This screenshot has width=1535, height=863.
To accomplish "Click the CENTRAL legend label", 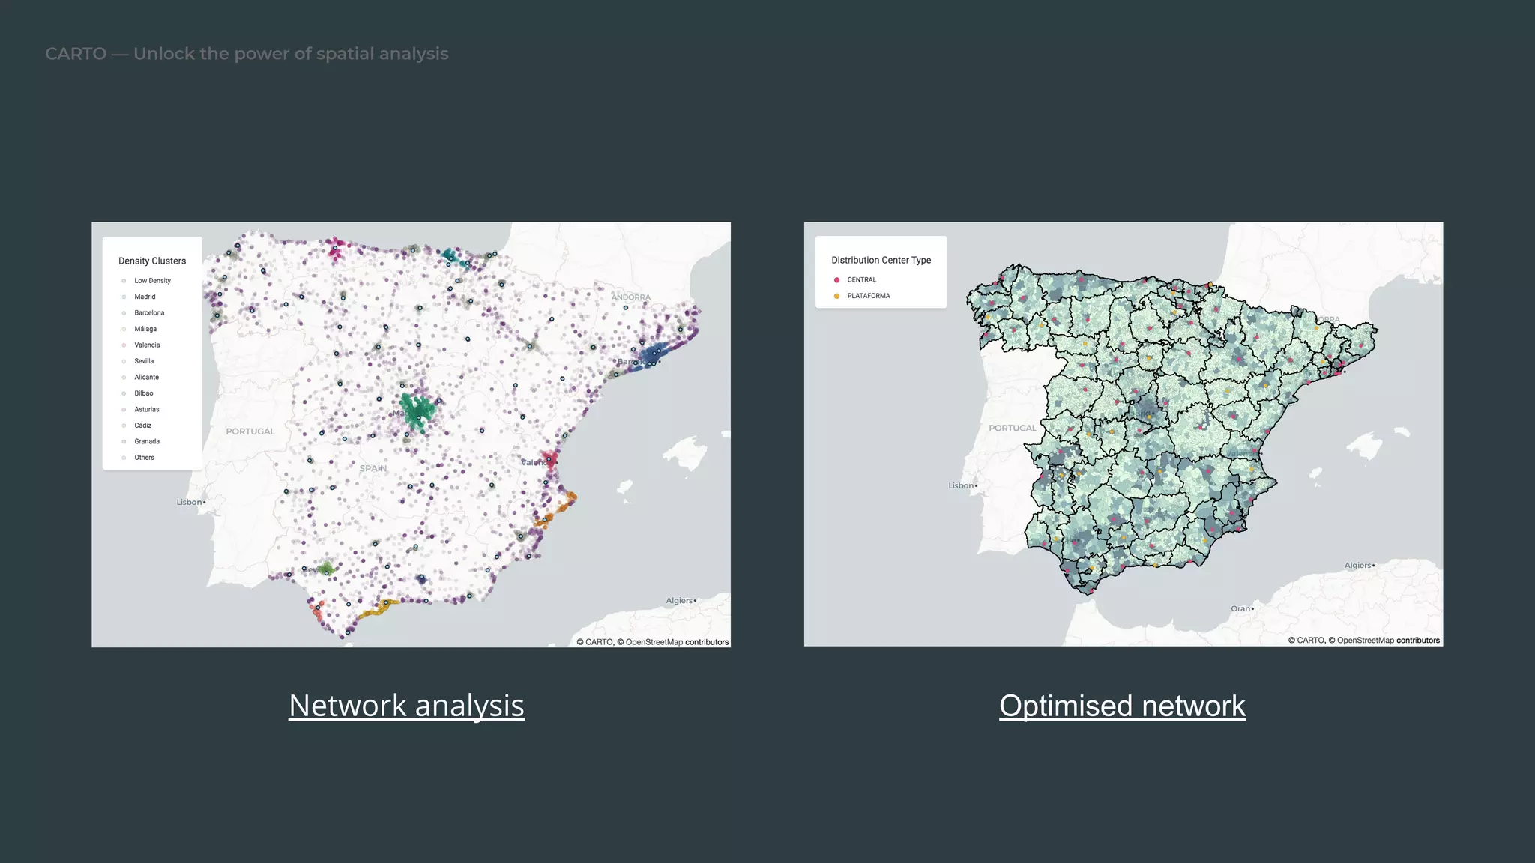I will click(862, 280).
